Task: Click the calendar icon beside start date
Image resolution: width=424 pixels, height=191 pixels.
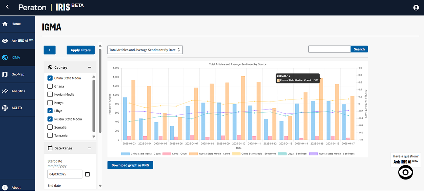Action: [88, 174]
